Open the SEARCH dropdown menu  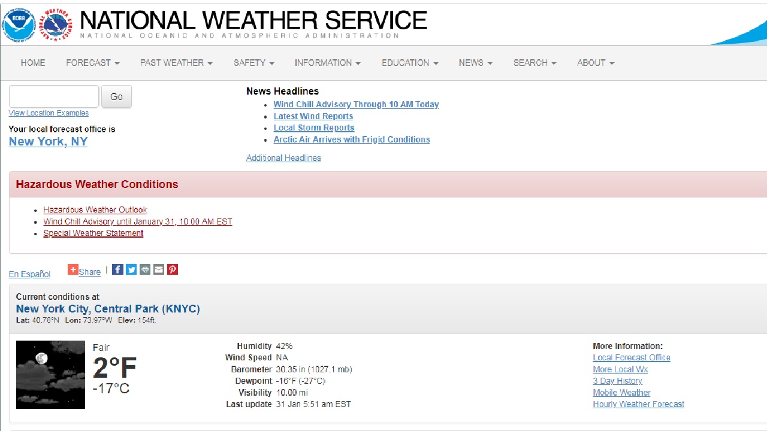(535, 63)
